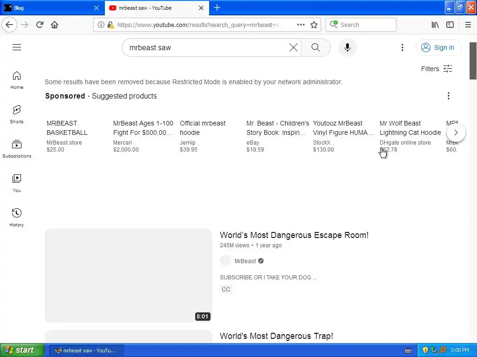Click the YouTube magnifier search button
This screenshot has height=357, width=477.
pos(316,47)
